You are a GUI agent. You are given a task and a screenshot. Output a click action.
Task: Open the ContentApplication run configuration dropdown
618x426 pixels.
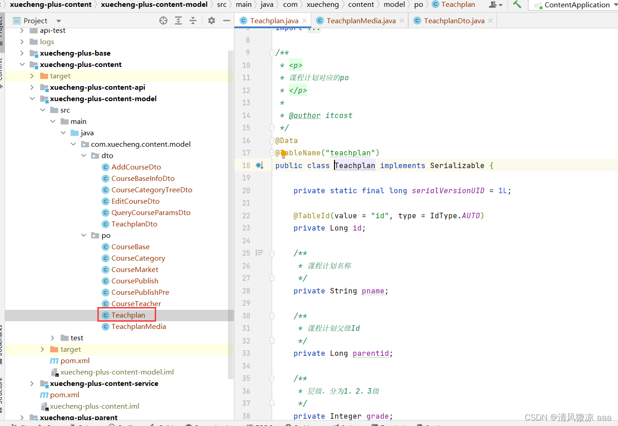click(x=573, y=5)
